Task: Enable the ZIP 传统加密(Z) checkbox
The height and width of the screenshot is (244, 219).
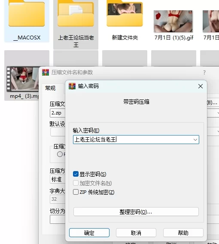Action: [x=76, y=192]
